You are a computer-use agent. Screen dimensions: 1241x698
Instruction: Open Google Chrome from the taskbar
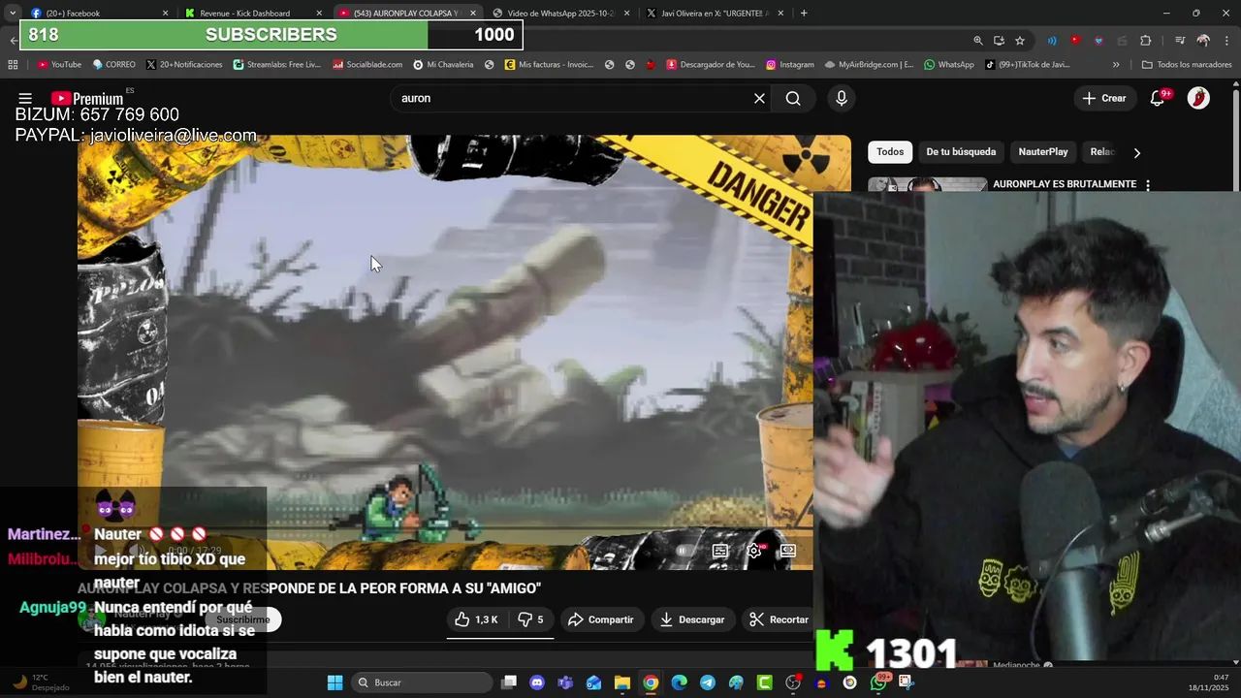click(651, 682)
